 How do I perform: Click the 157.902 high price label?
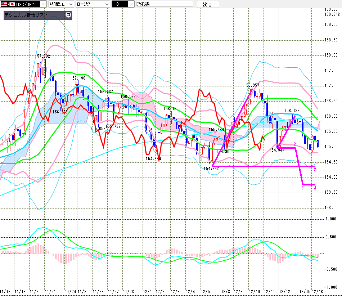[42, 56]
